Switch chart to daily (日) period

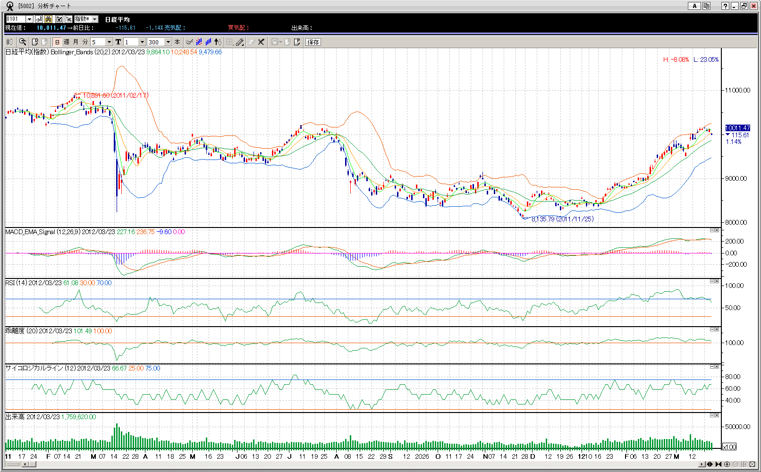(x=57, y=42)
